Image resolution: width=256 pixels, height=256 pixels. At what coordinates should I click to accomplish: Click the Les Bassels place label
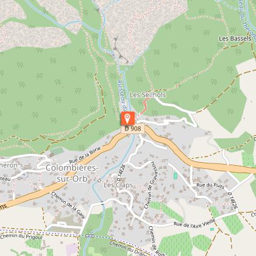[x=235, y=38]
